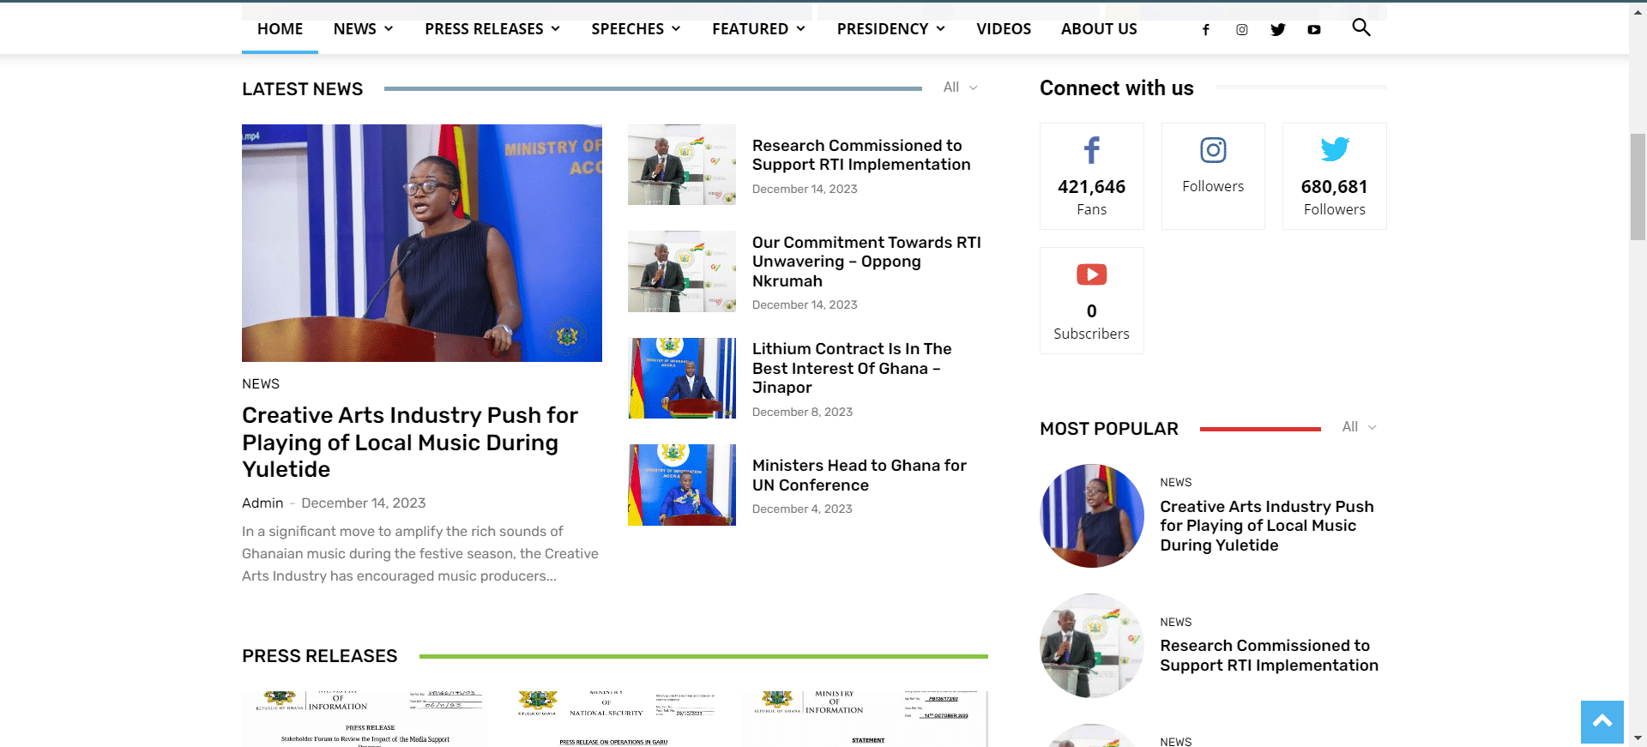Viewport: 1647px width, 747px height.
Task: Open the Twitter icon in header
Action: click(x=1277, y=29)
